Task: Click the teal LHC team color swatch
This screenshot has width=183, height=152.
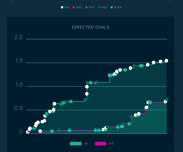Action: click(x=76, y=144)
